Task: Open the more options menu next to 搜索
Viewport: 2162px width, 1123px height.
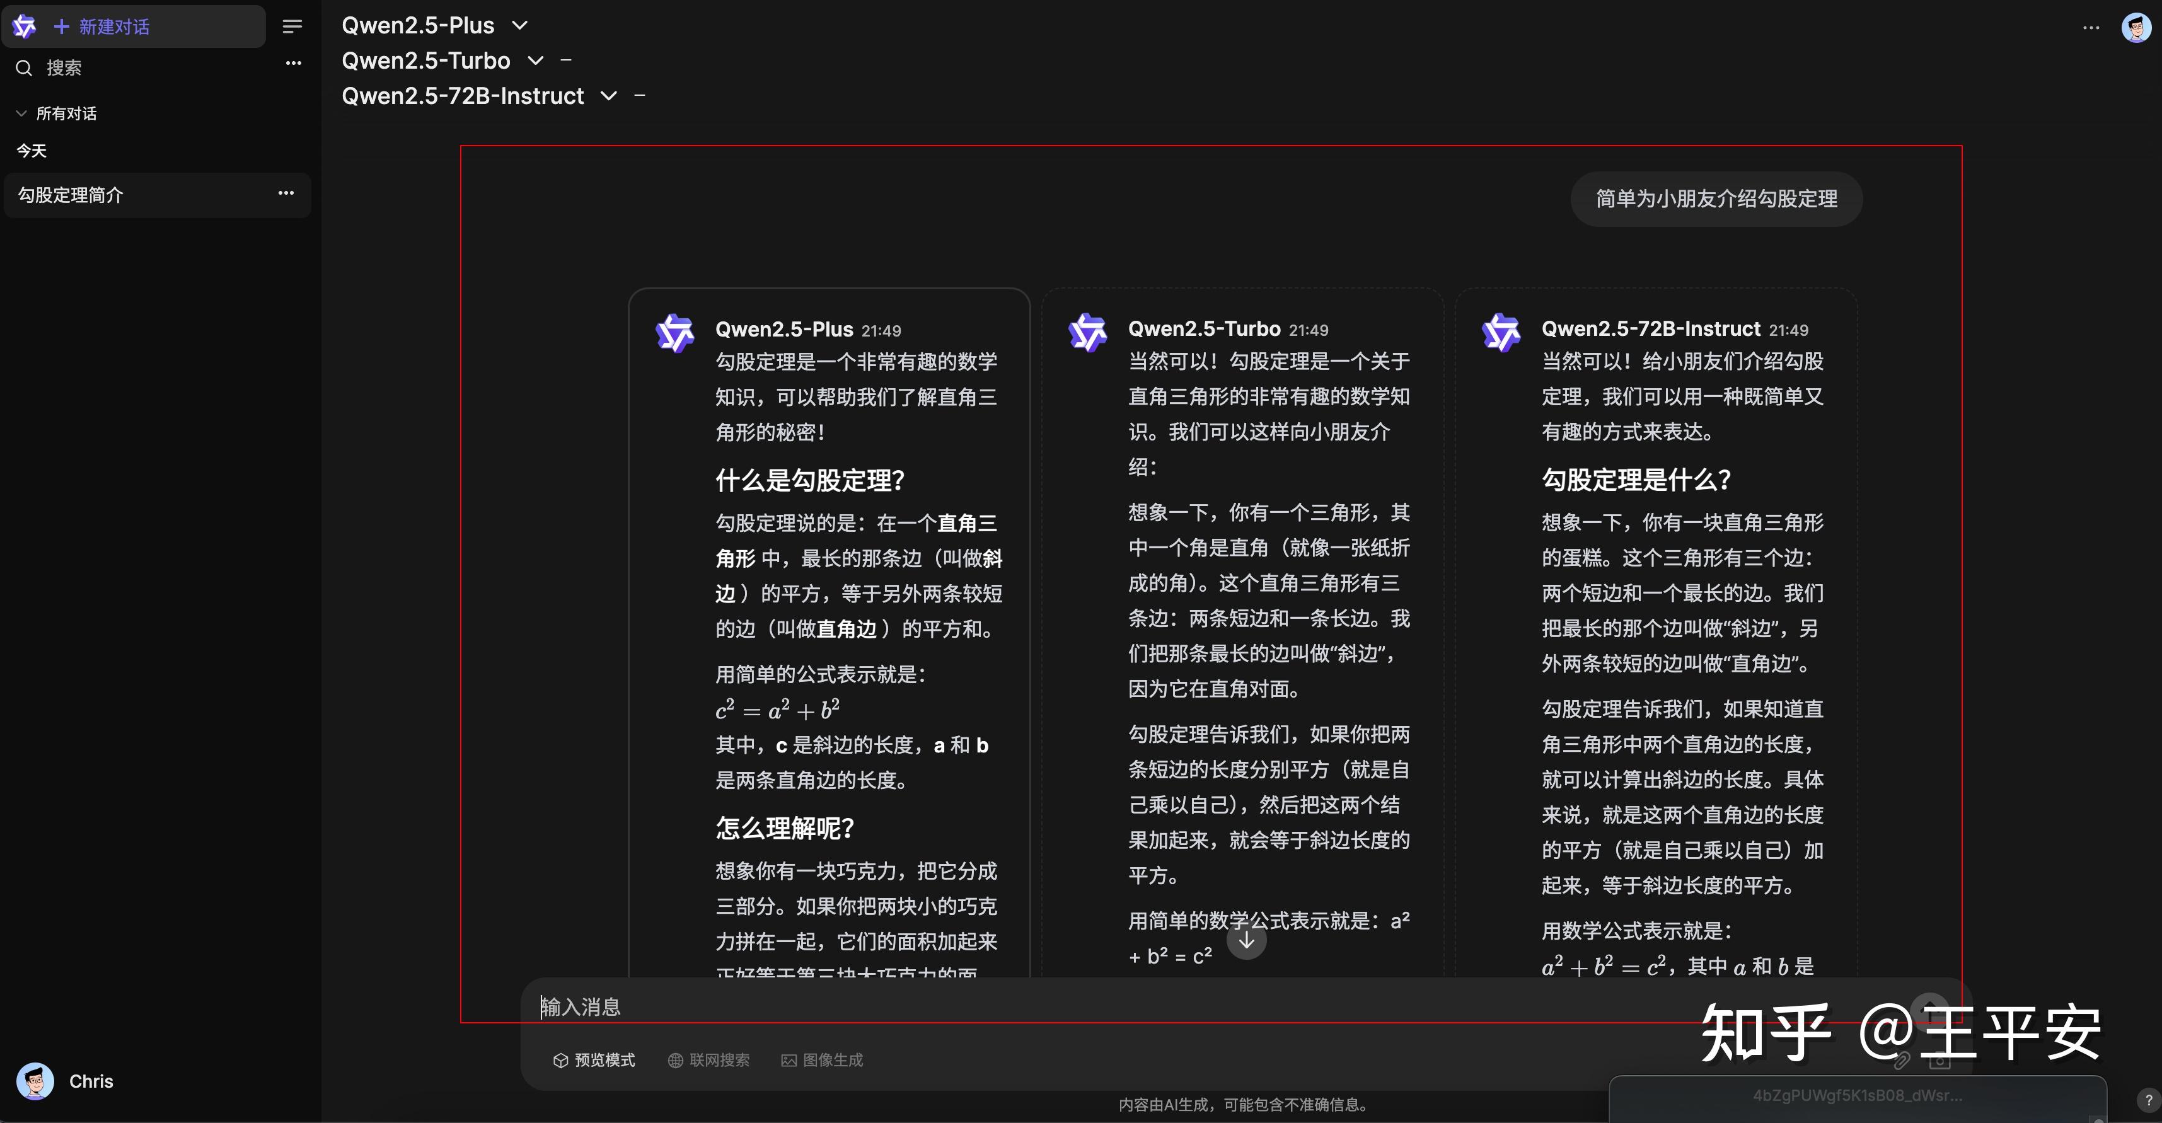Action: pos(292,63)
